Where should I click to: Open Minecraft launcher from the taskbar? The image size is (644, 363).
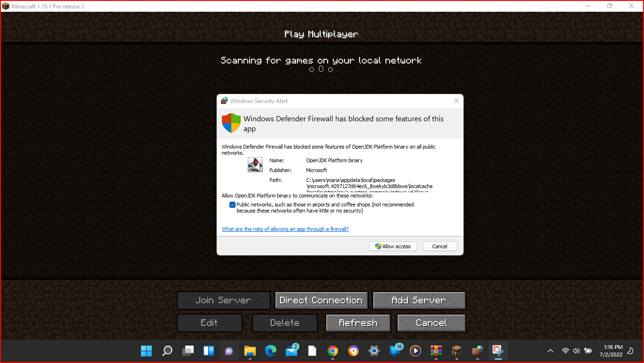[456, 351]
